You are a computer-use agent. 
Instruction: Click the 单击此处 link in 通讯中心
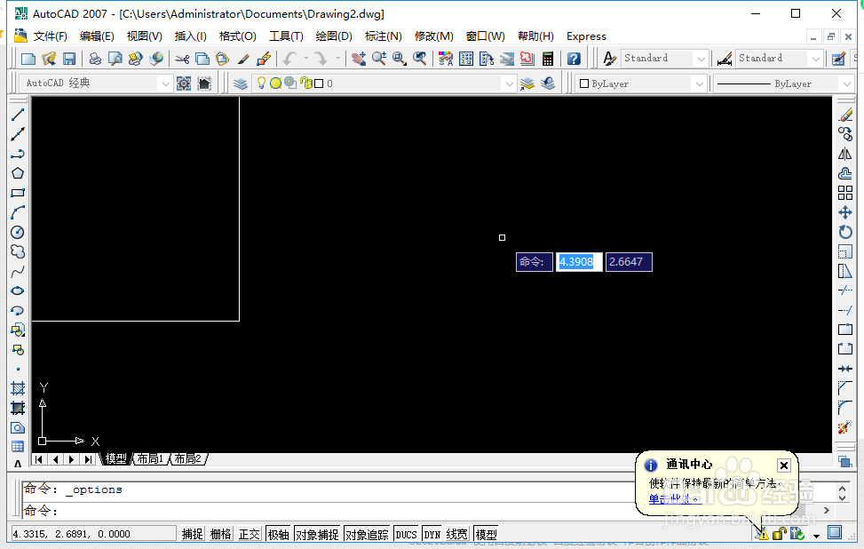675,499
